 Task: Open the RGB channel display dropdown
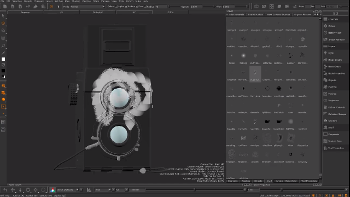pos(103,190)
